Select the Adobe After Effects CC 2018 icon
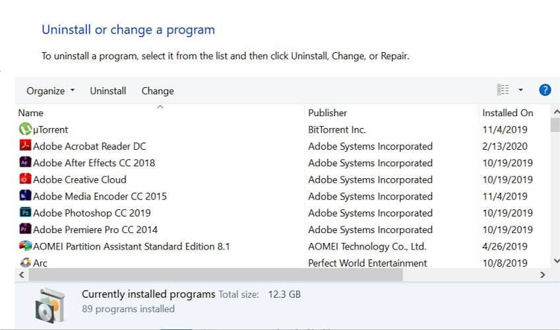 click(x=25, y=162)
